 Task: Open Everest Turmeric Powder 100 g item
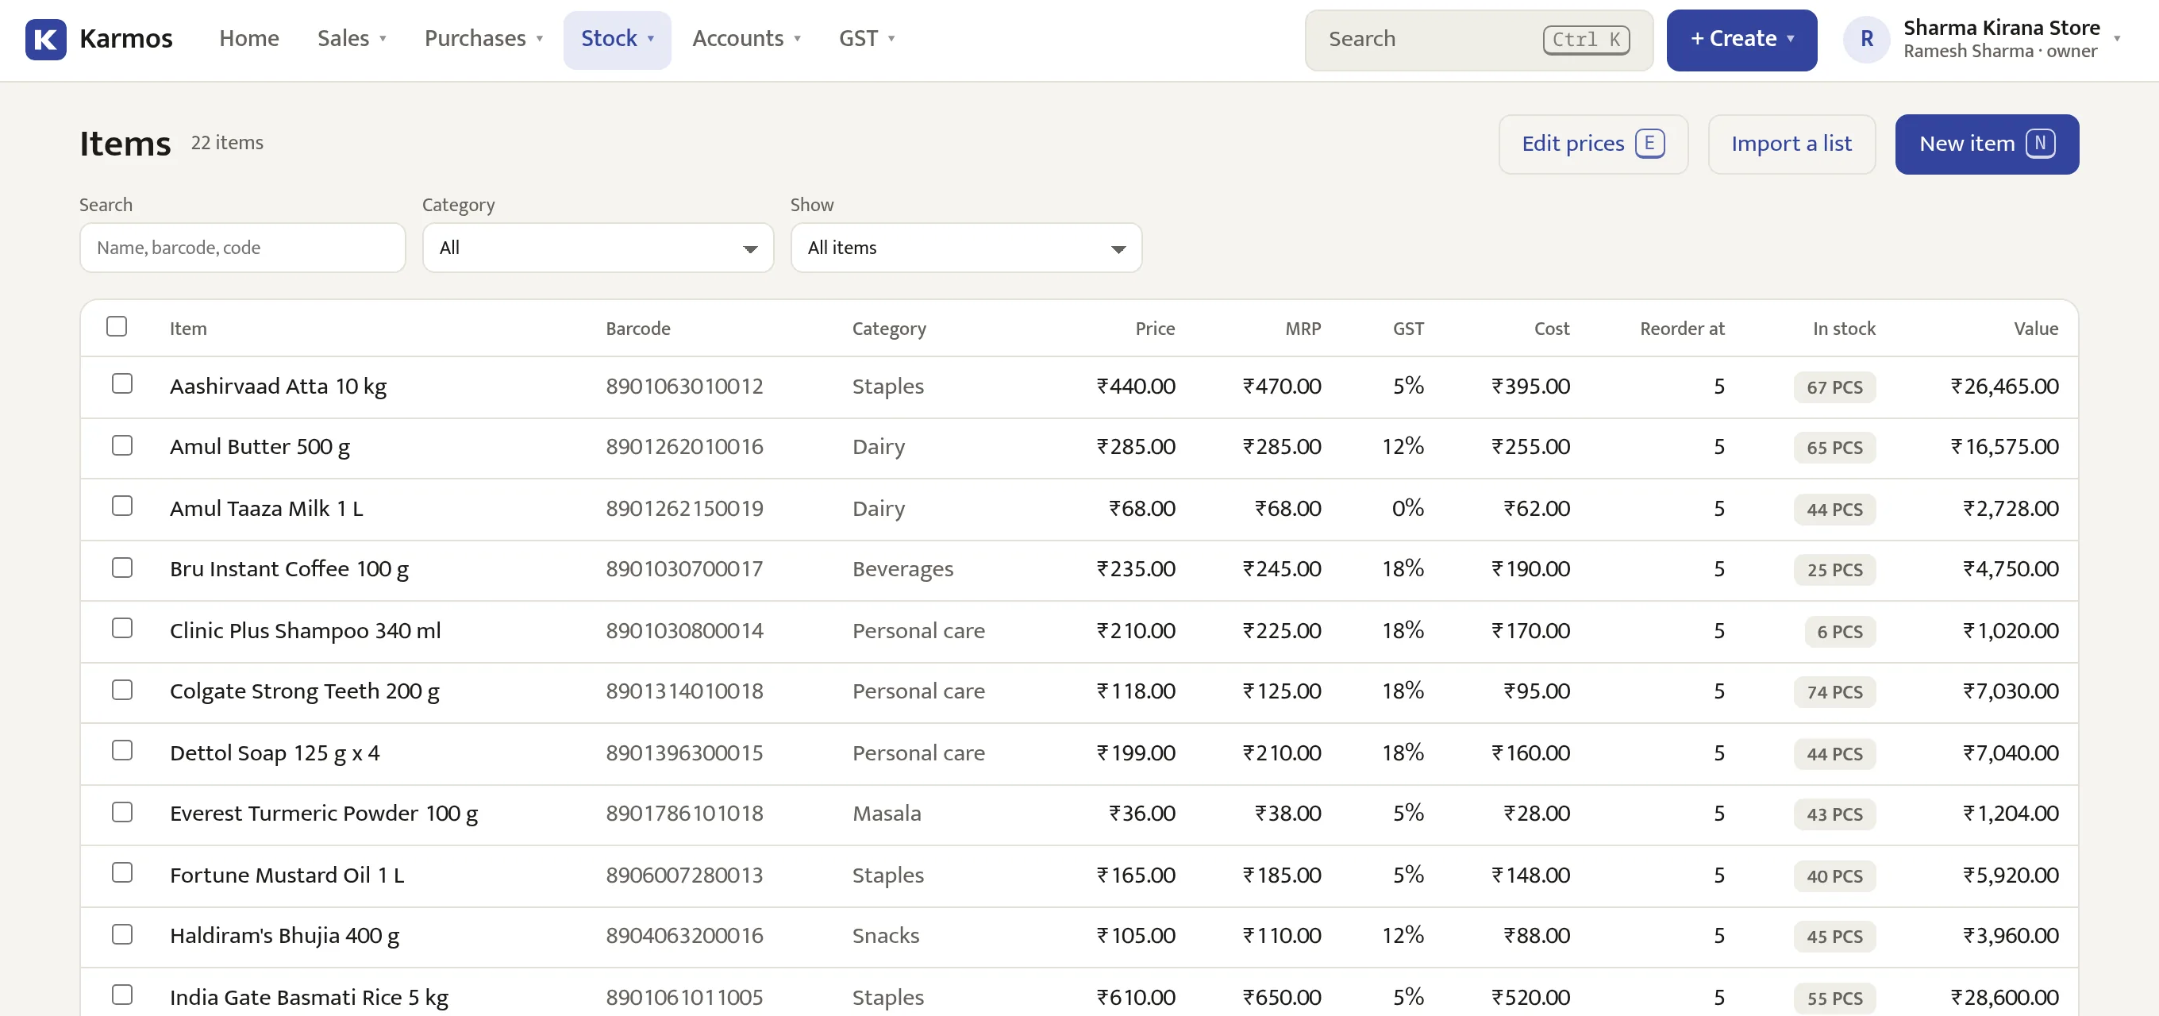(x=324, y=814)
